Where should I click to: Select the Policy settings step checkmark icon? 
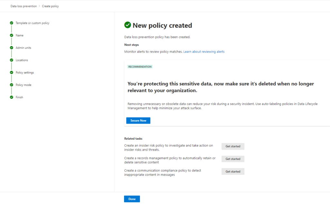tap(12, 72)
